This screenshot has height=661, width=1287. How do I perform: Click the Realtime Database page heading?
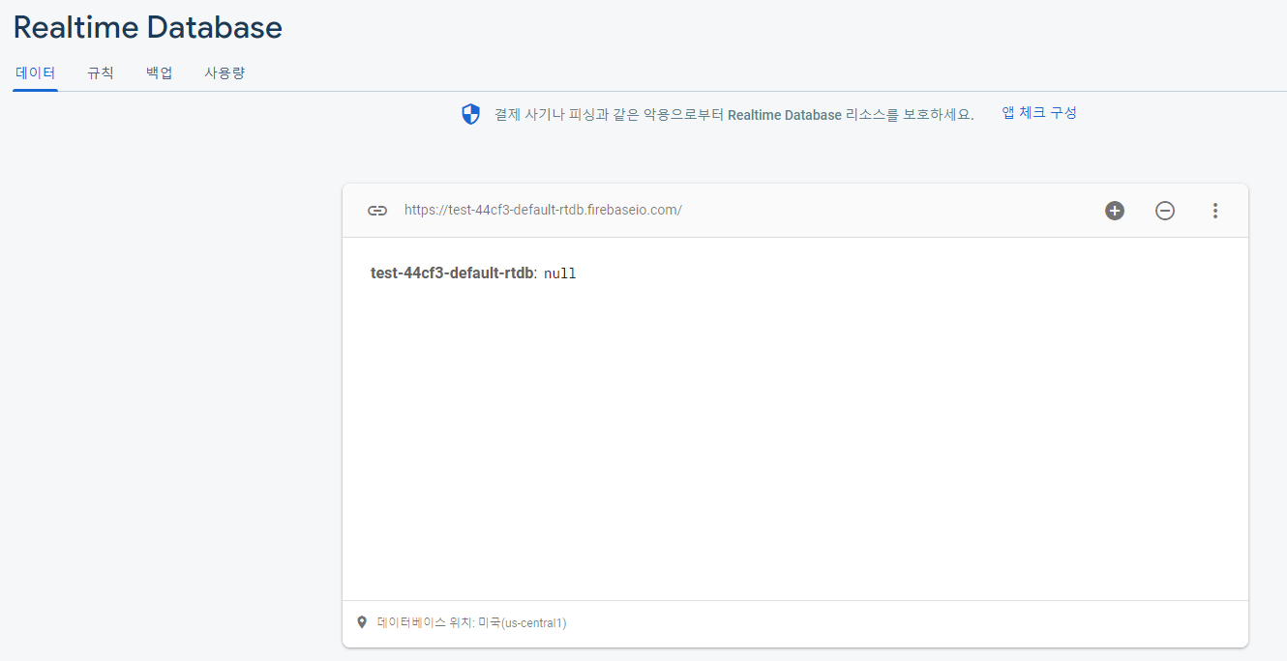pyautogui.click(x=148, y=27)
